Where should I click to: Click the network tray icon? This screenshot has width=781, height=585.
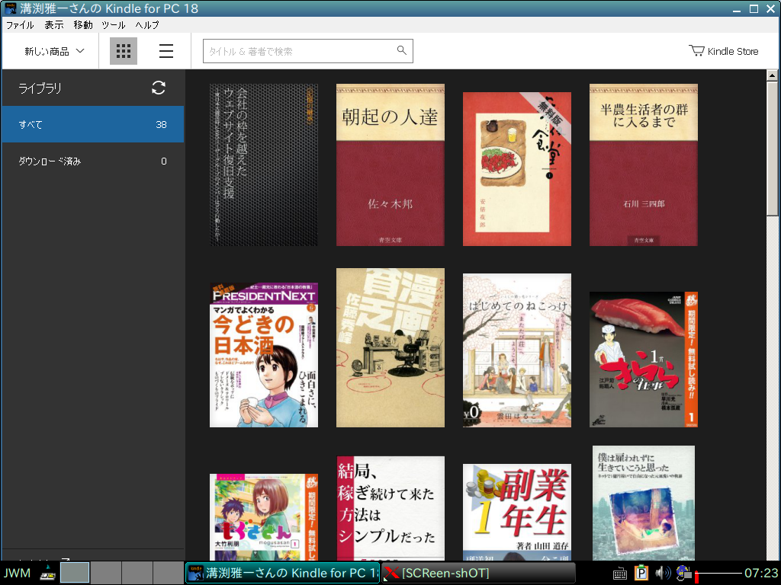coord(683,573)
